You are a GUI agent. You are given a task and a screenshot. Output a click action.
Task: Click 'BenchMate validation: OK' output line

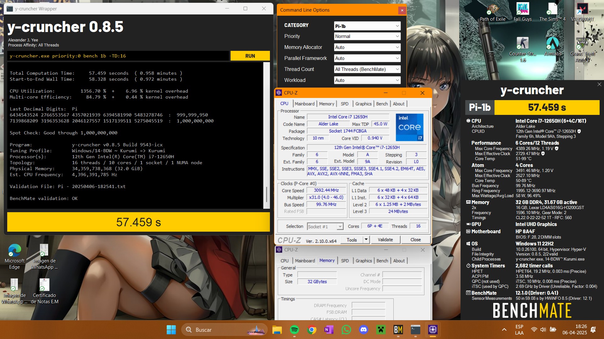click(x=44, y=198)
